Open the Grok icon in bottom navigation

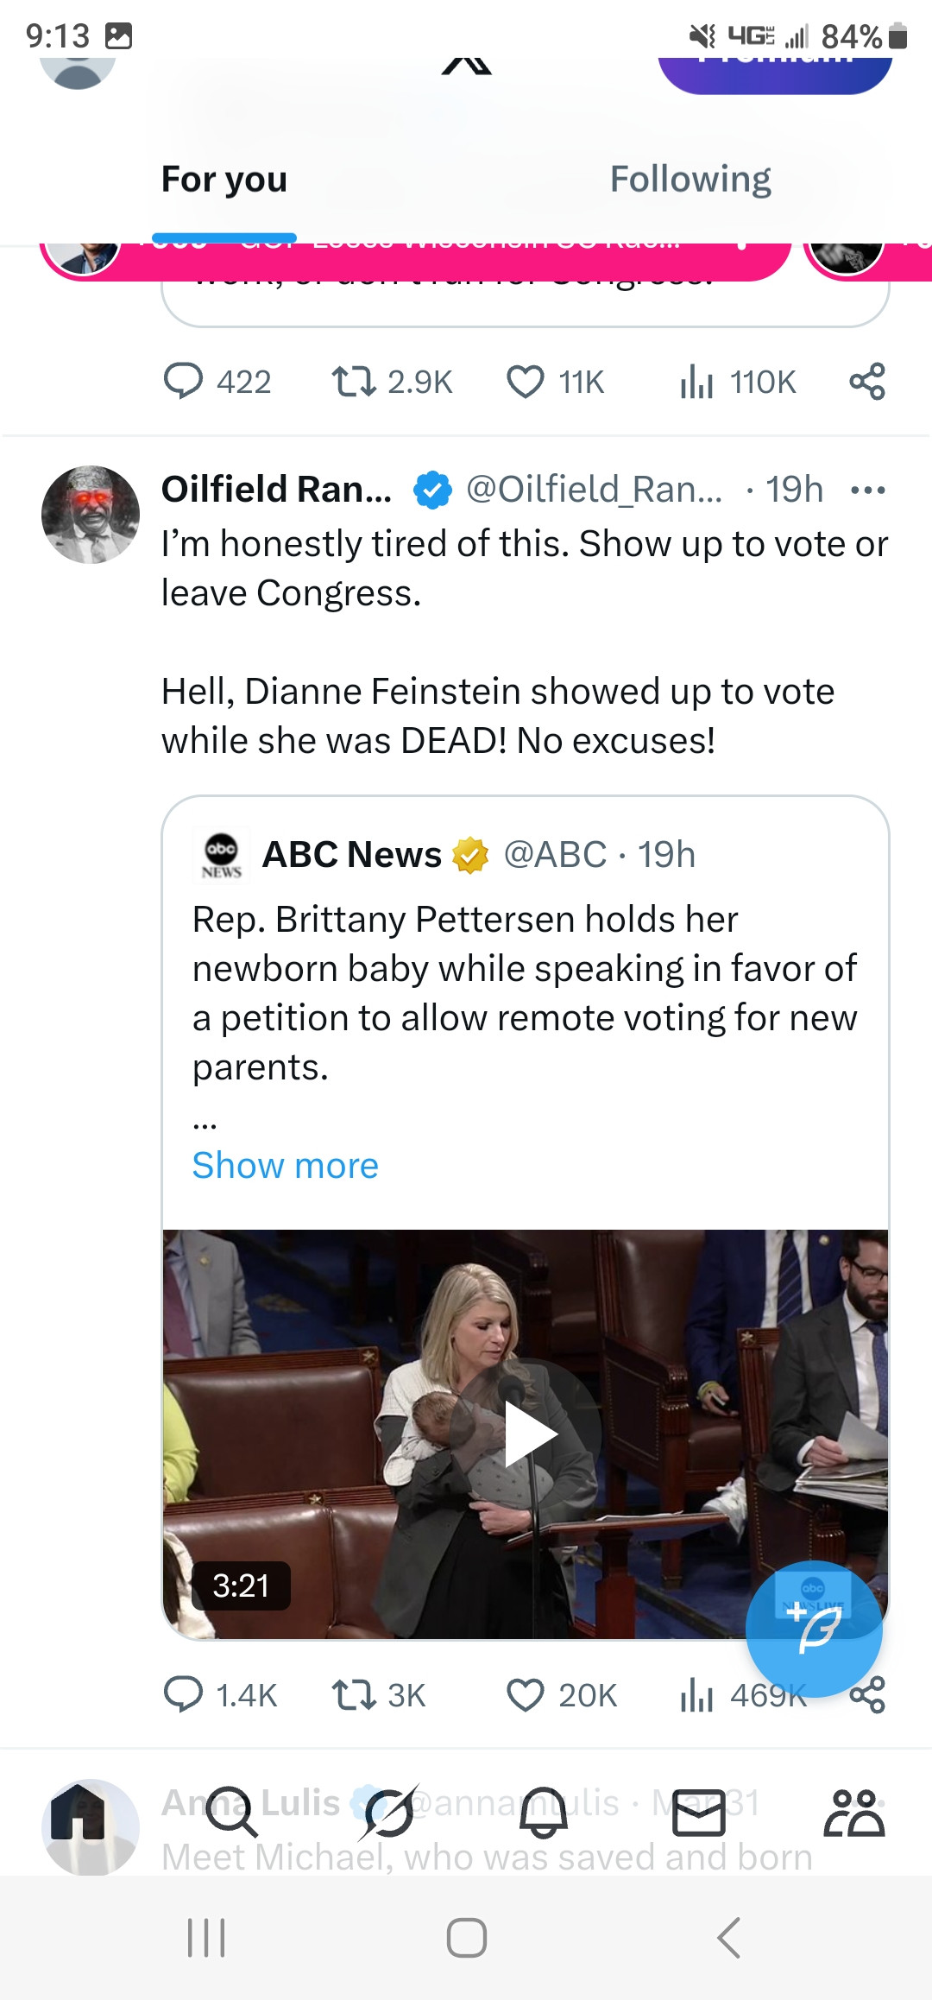pos(389,1812)
